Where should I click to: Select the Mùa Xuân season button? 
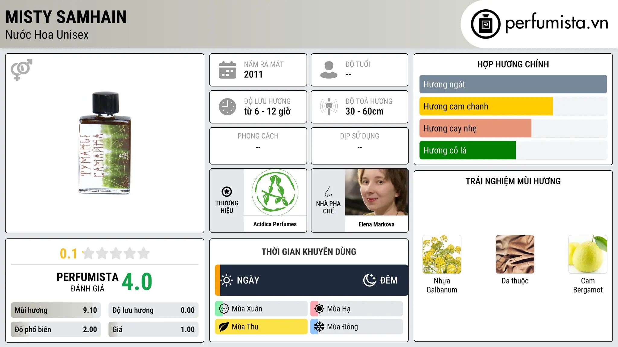[x=261, y=309]
